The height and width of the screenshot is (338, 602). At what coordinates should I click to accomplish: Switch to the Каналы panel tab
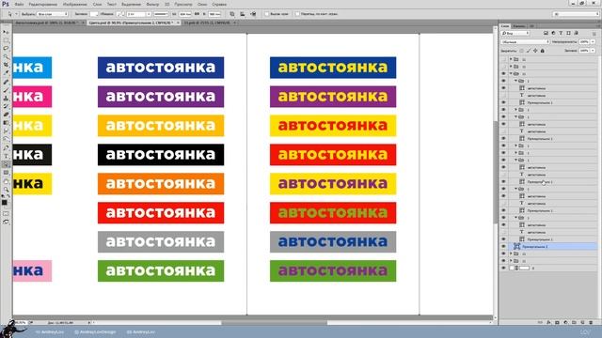point(519,26)
